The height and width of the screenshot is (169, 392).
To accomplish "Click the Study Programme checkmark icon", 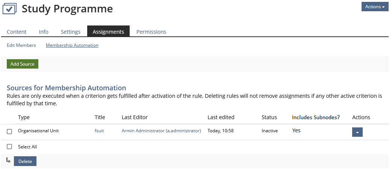I will pyautogui.click(x=10, y=9).
